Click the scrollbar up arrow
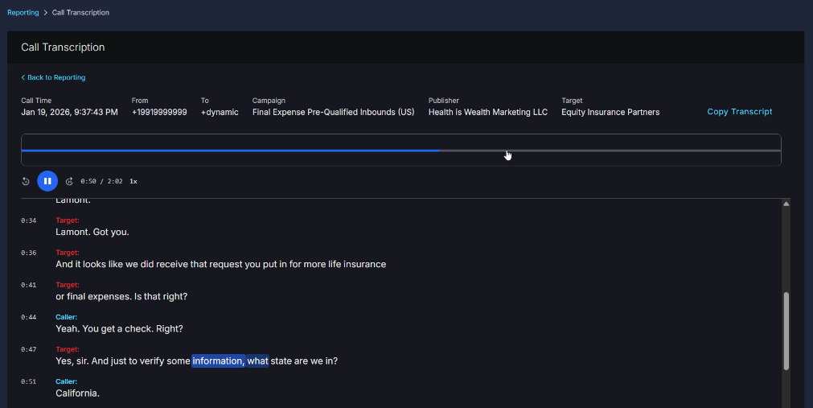The height and width of the screenshot is (408, 813). click(786, 204)
